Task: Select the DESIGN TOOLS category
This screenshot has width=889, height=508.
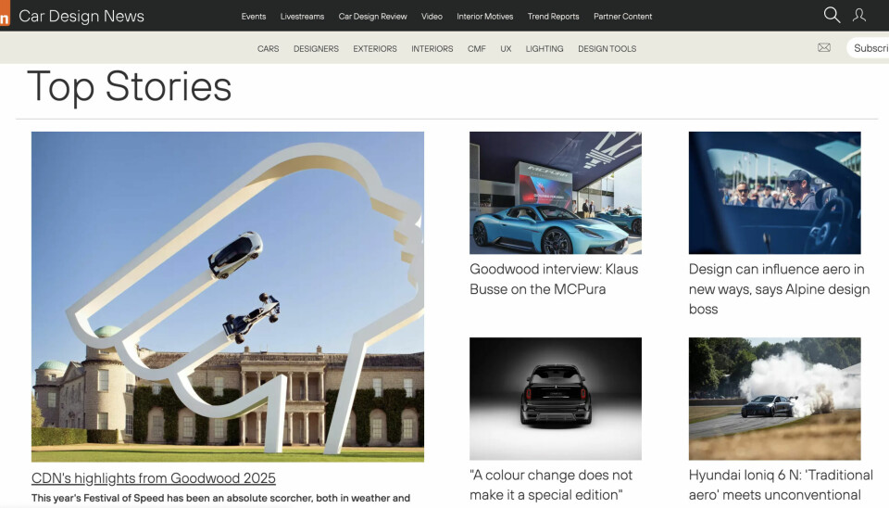Action: pos(607,49)
